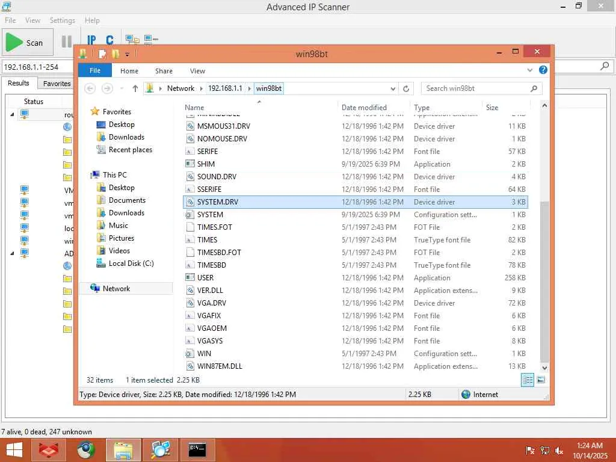Viewport: 616px width, 462px height.
Task: Sort by Size column header
Action: 492,108
